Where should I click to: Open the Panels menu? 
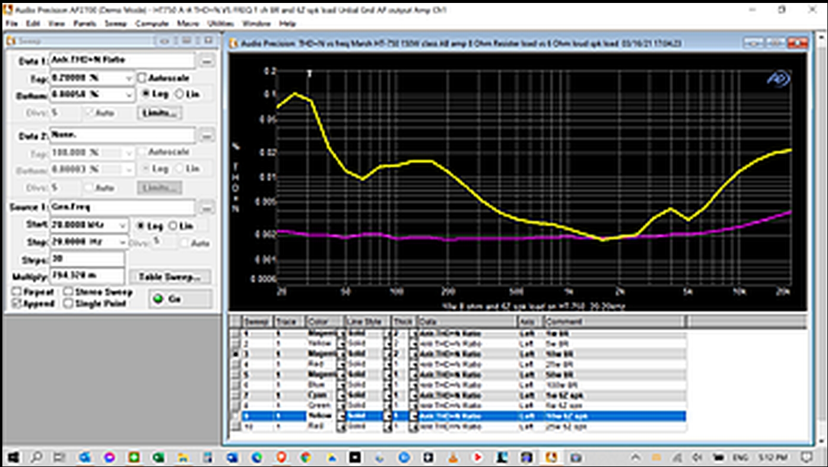[84, 24]
